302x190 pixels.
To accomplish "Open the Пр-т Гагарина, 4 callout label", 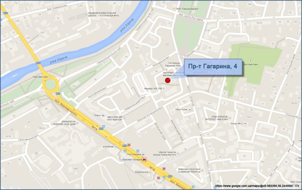I will pyautogui.click(x=213, y=66).
